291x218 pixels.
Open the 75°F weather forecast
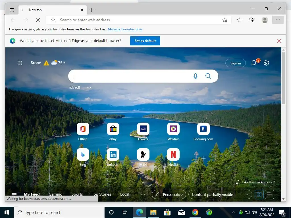click(x=58, y=63)
